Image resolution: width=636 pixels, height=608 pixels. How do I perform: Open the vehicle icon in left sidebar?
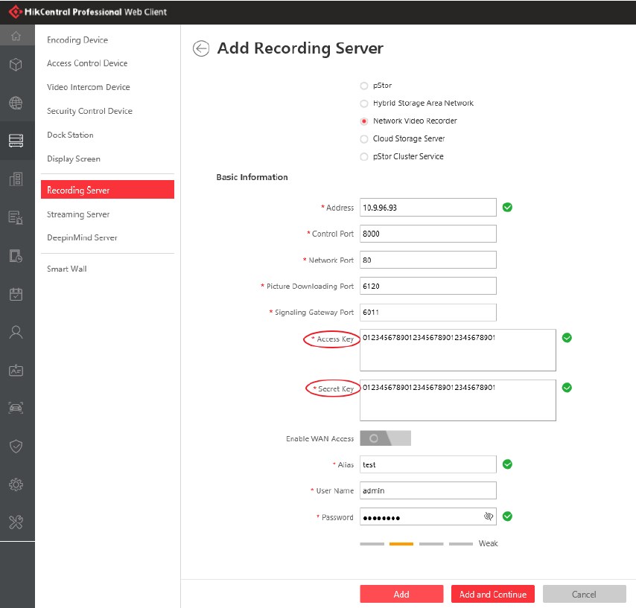16,408
